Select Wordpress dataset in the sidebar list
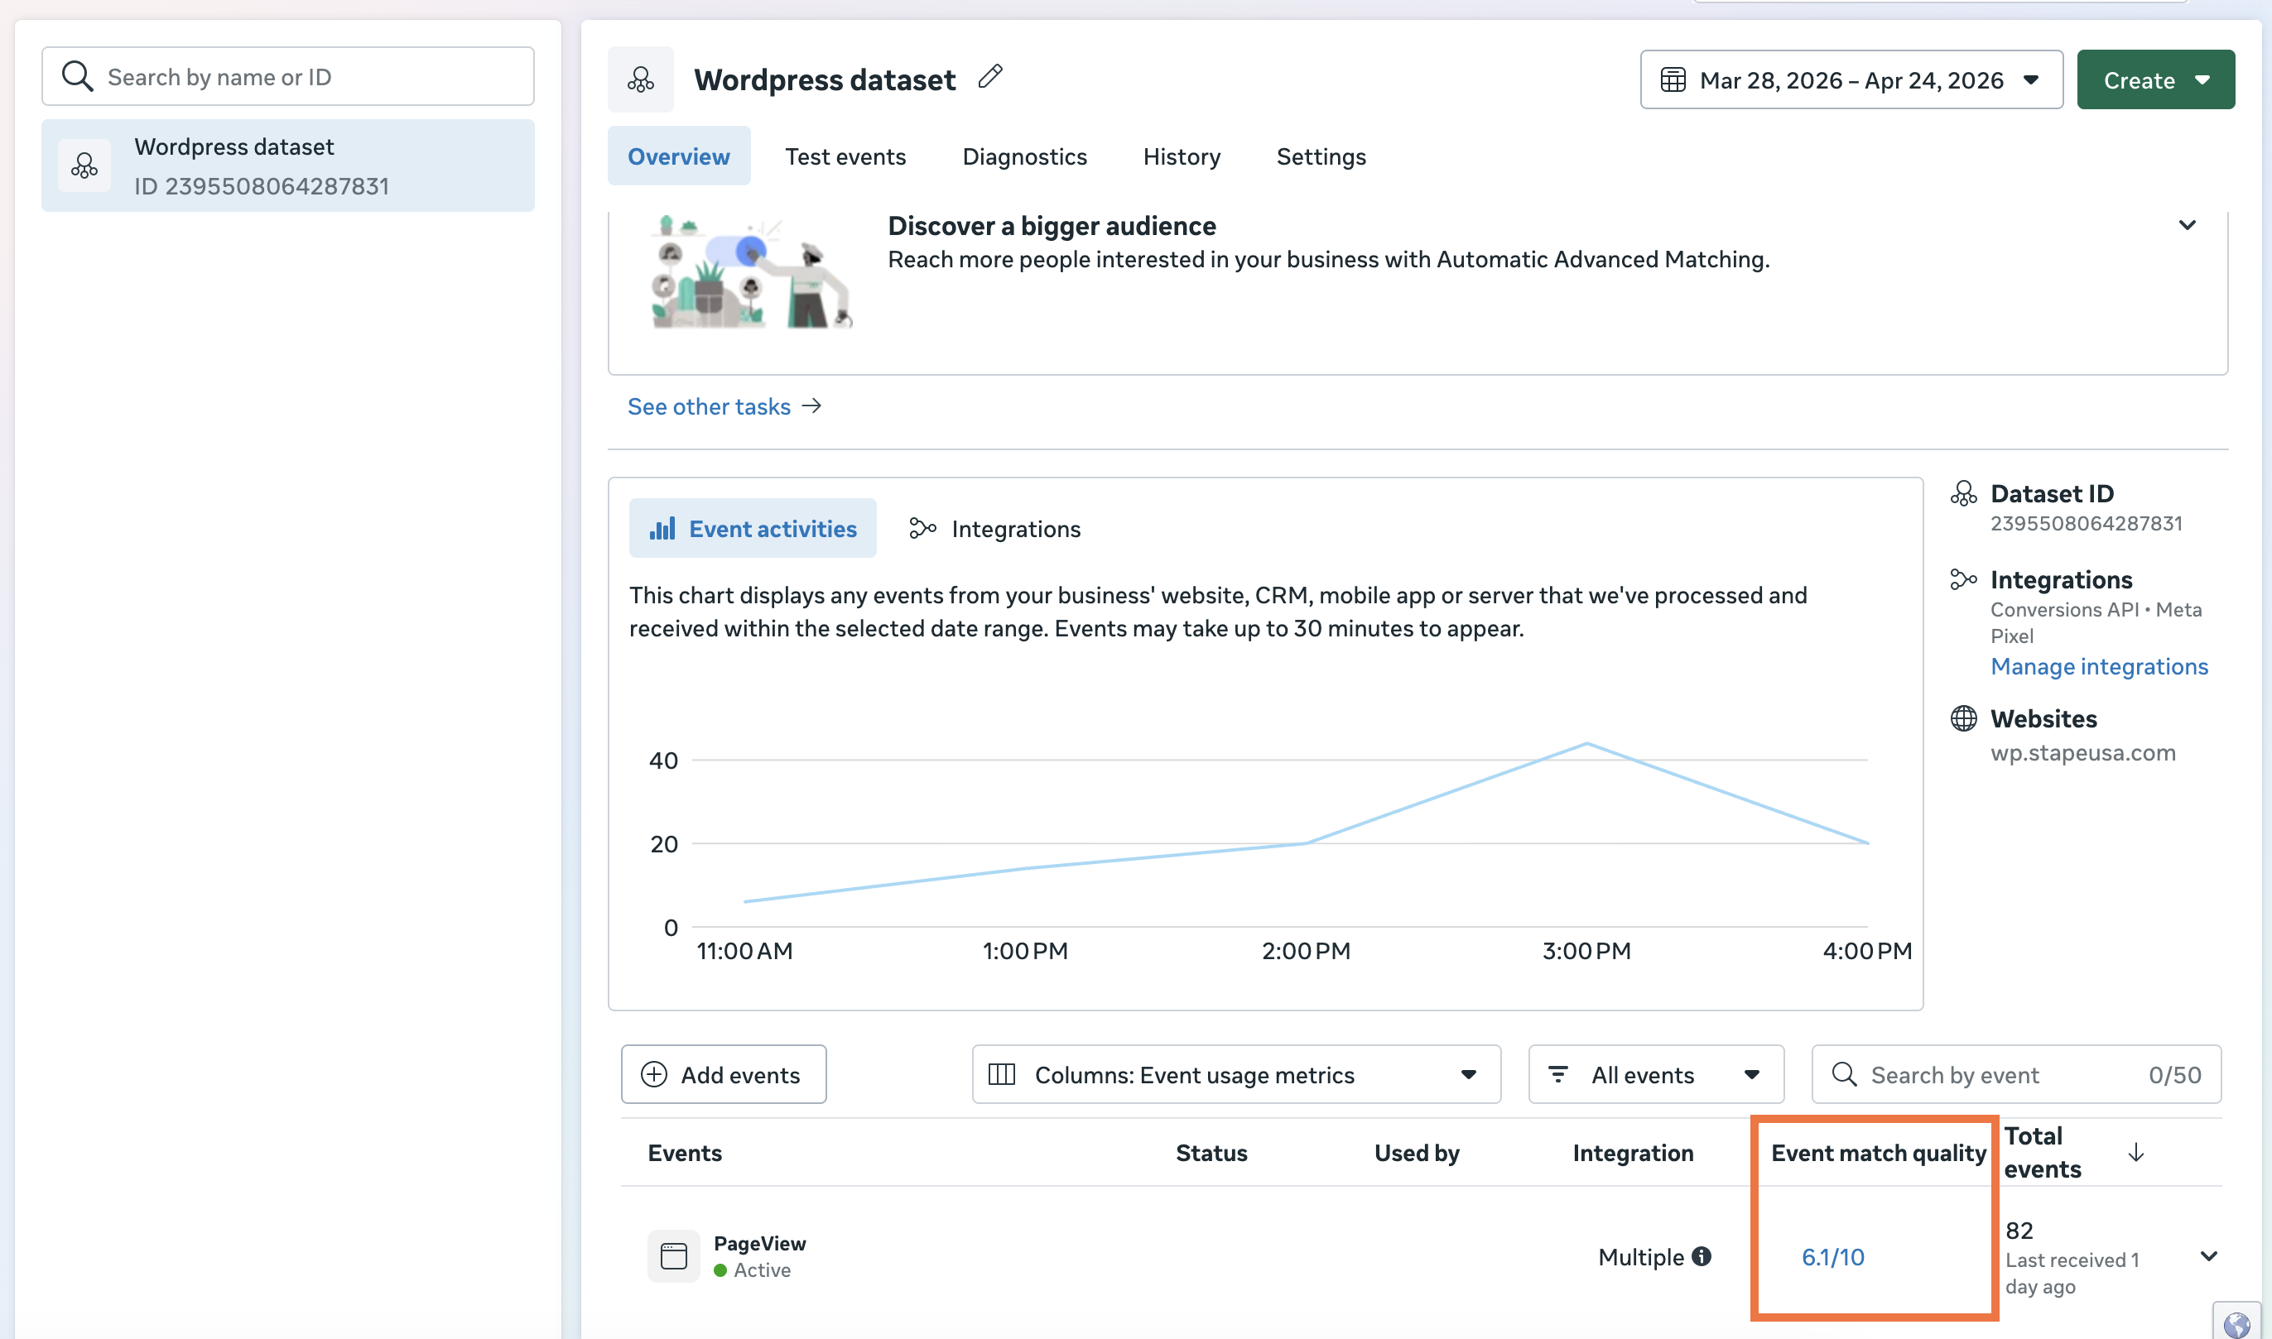This screenshot has width=2272, height=1339. 288,166
